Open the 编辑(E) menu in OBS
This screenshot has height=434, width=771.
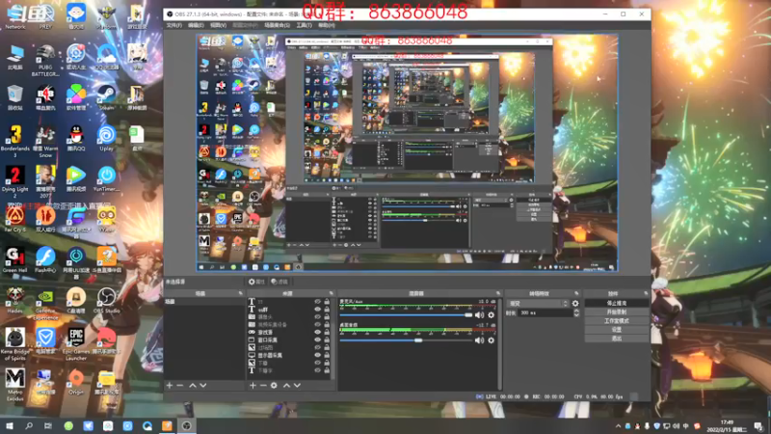196,25
